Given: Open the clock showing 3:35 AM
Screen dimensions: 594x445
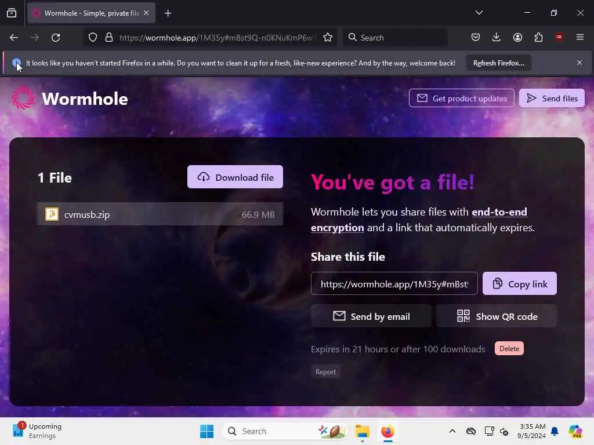Looking at the screenshot, I should 533,431.
